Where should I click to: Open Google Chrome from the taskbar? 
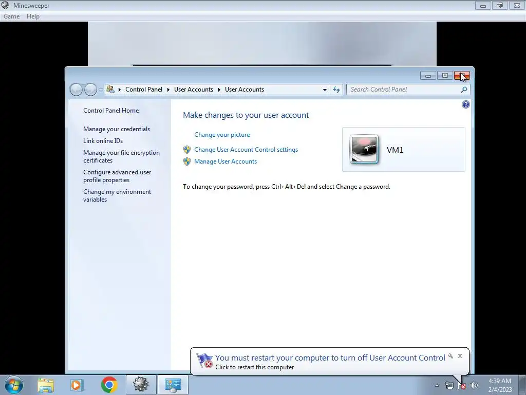pos(109,385)
